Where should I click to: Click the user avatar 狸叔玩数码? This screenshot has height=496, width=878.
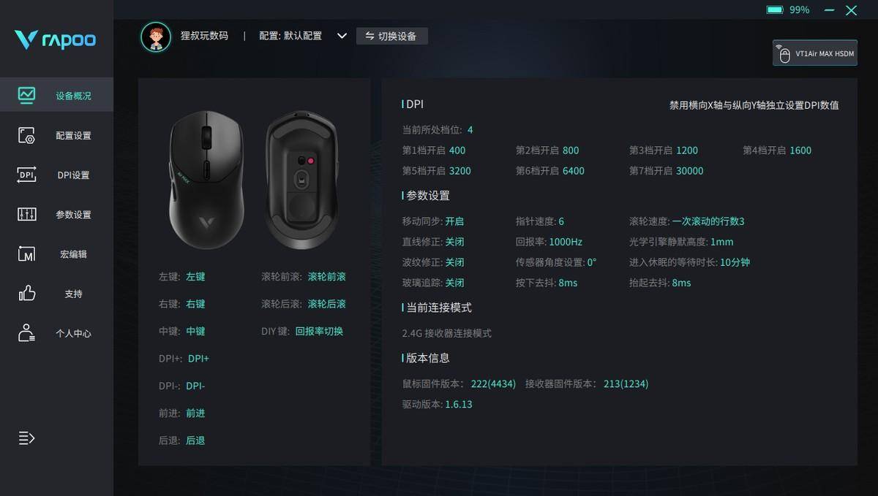click(156, 36)
